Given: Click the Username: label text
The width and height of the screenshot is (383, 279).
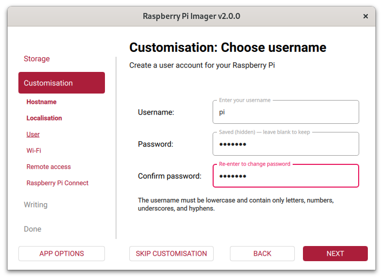Looking at the screenshot, I should (x=156, y=112).
